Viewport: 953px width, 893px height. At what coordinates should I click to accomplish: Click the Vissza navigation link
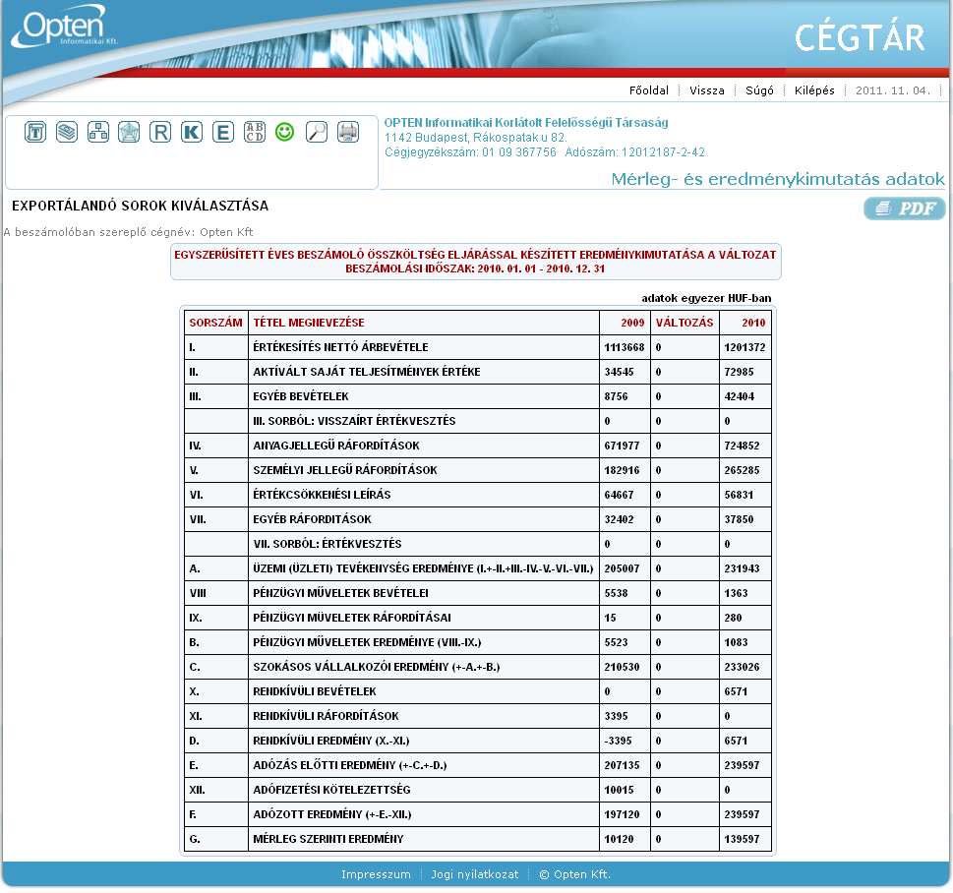click(x=707, y=90)
